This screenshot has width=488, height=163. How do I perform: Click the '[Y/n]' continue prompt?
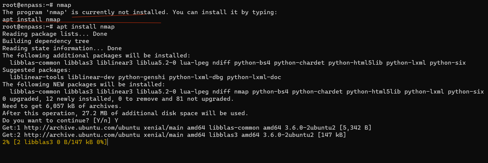pos(102,121)
